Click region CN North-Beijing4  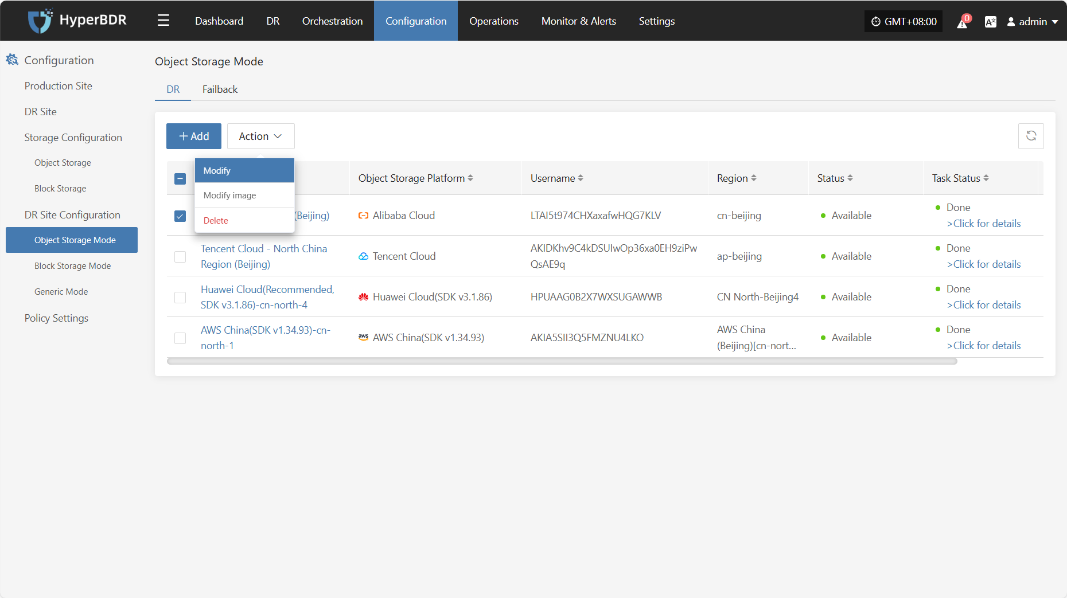coord(758,297)
